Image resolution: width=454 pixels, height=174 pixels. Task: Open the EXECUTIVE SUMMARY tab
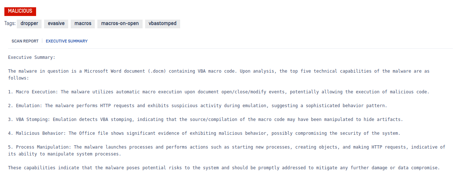click(67, 41)
